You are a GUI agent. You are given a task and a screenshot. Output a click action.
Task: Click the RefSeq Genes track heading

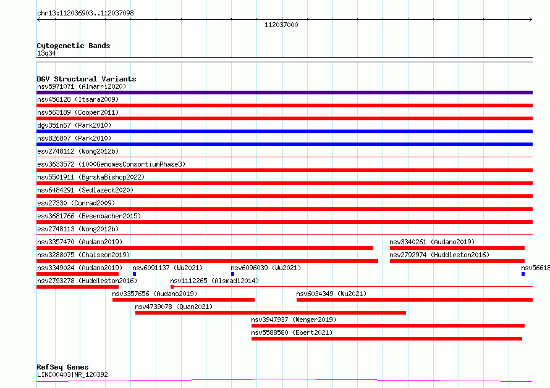(x=62, y=368)
